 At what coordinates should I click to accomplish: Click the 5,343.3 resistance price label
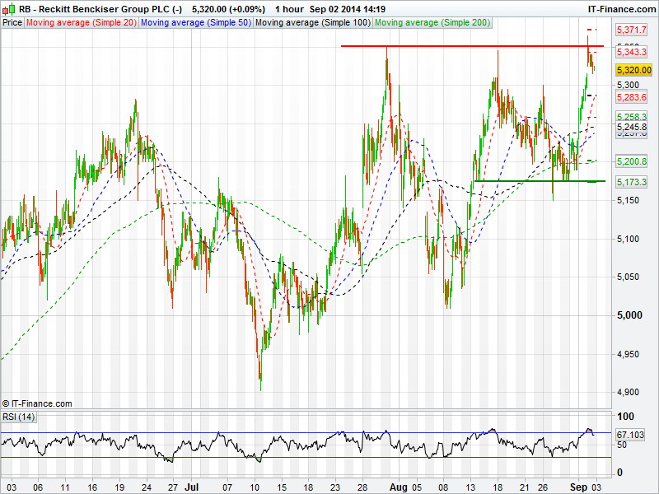pyautogui.click(x=631, y=52)
